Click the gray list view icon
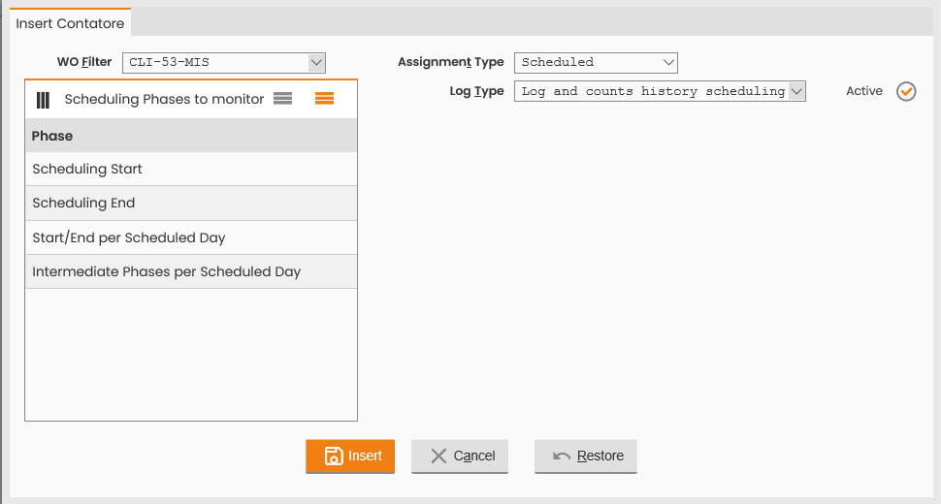The image size is (941, 504). click(282, 98)
